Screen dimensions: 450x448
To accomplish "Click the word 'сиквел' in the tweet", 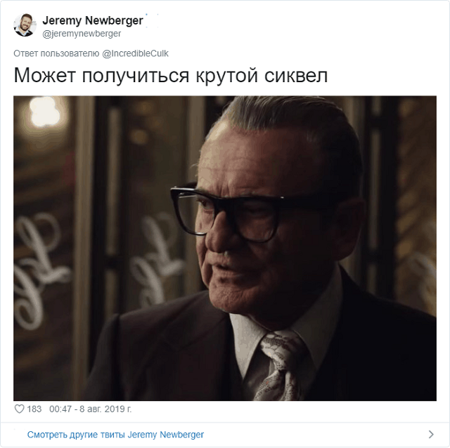I will (x=296, y=76).
